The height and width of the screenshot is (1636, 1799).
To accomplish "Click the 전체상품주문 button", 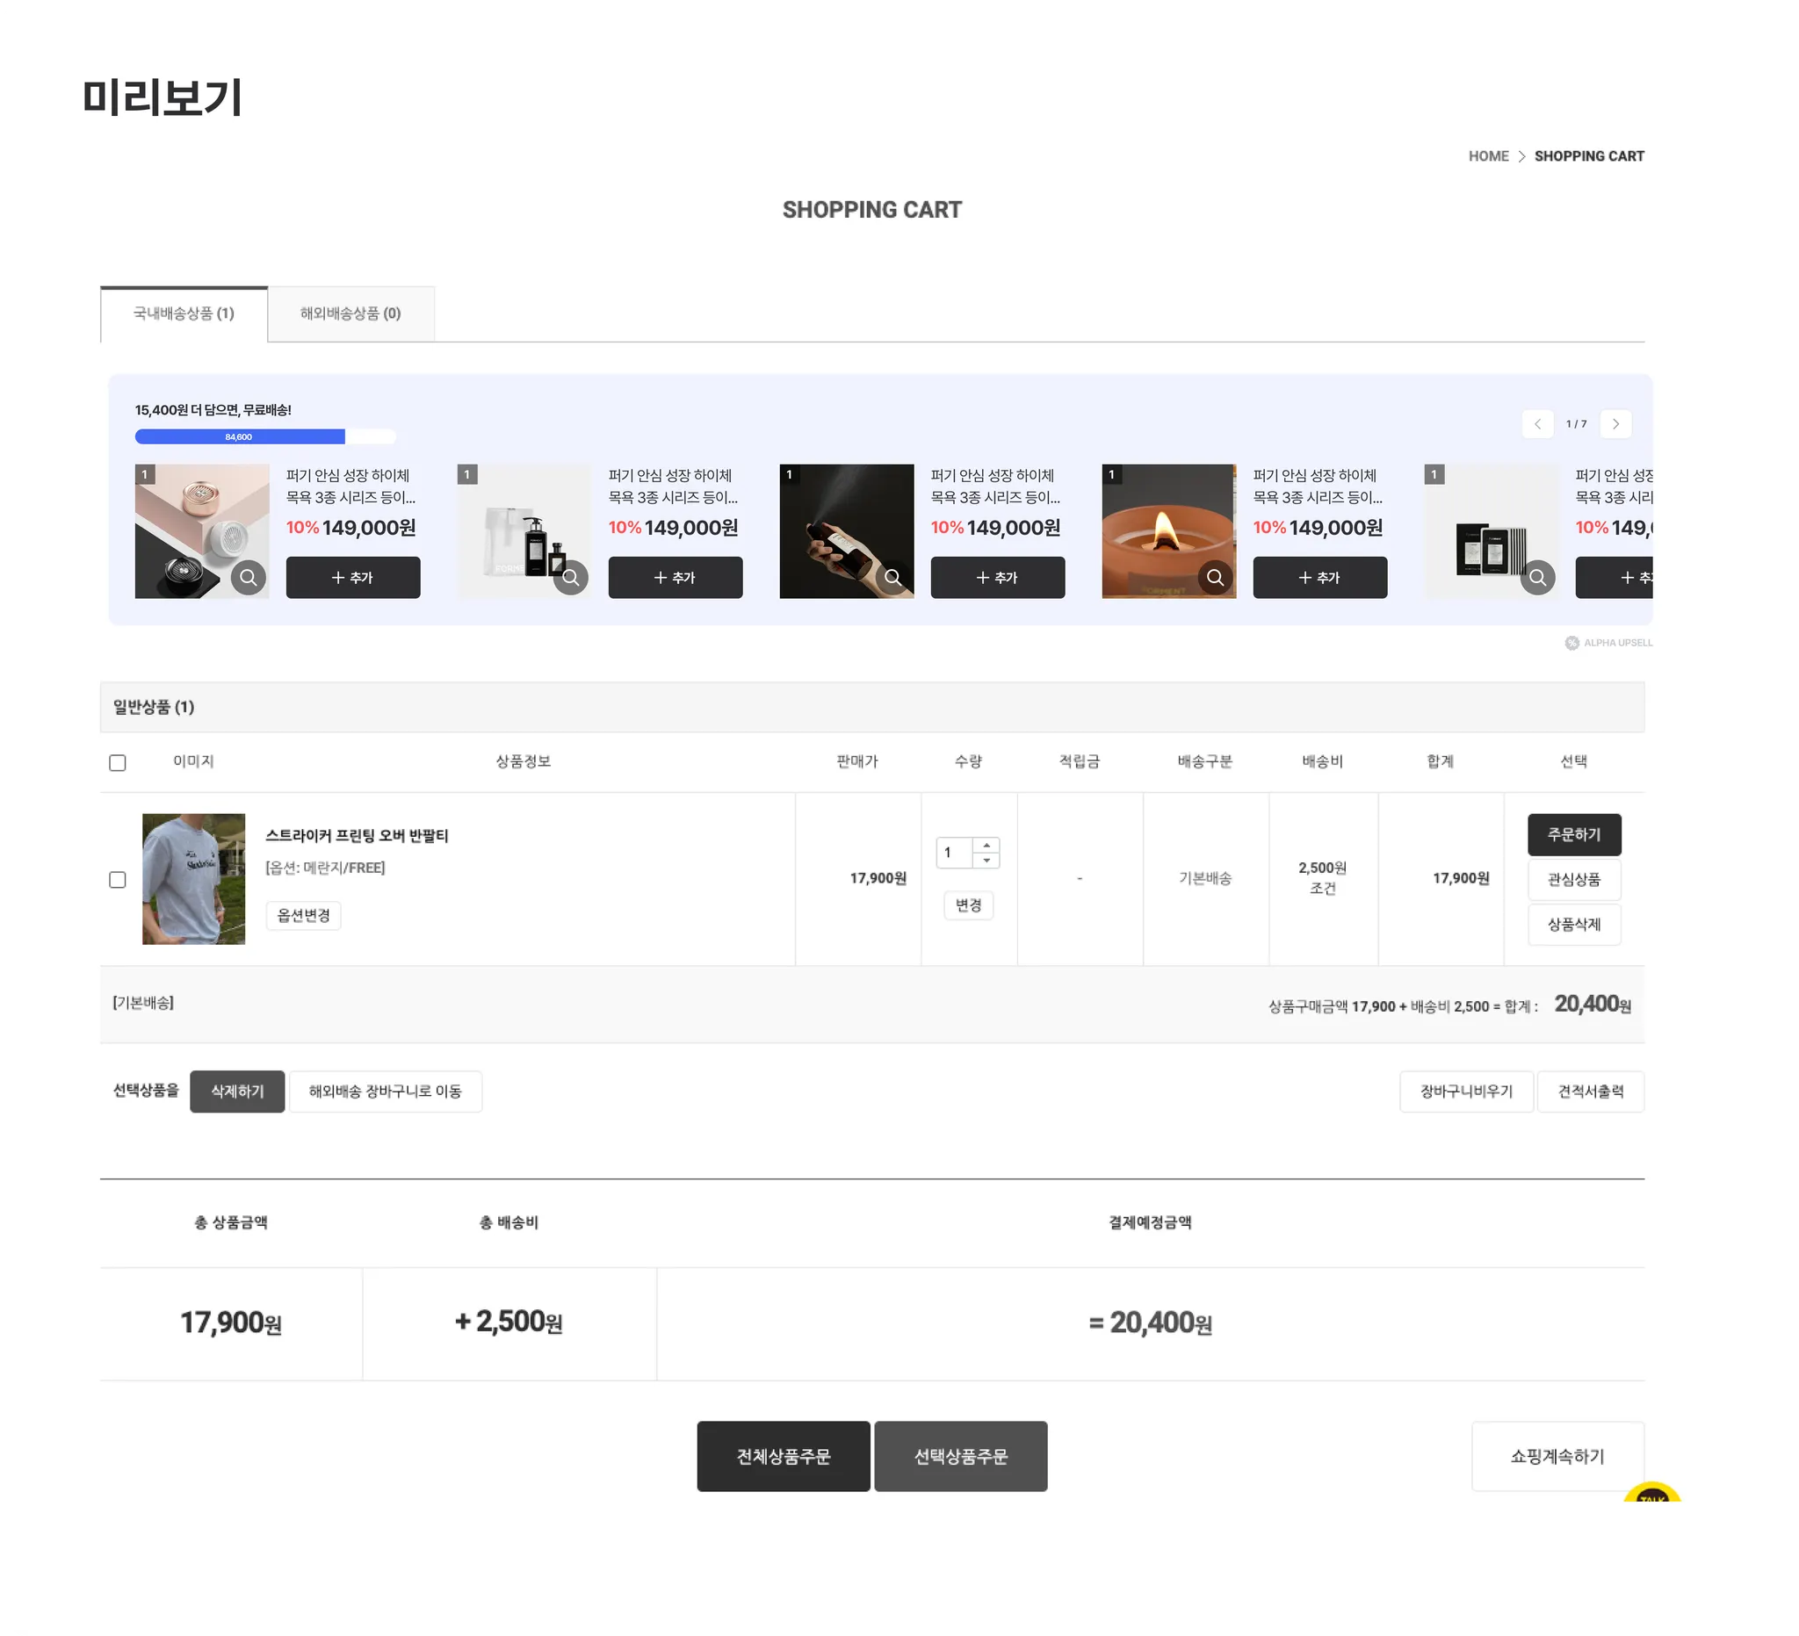I will coord(783,1456).
